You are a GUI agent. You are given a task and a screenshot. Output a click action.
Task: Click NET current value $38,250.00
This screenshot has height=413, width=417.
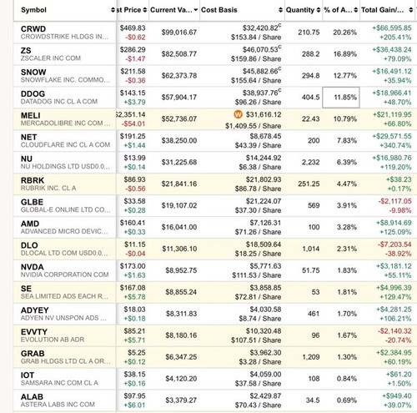pyautogui.click(x=179, y=140)
